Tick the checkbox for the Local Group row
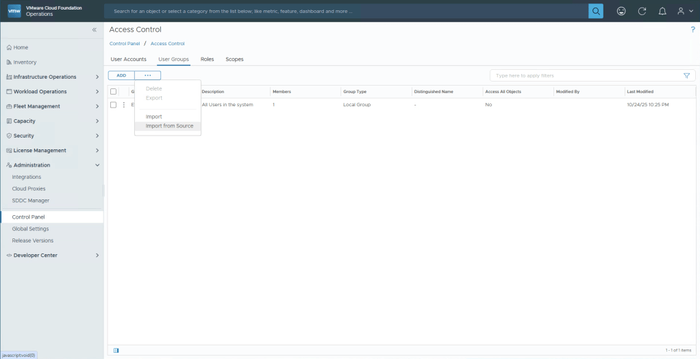Viewport: 700px width, 359px height. tap(114, 105)
